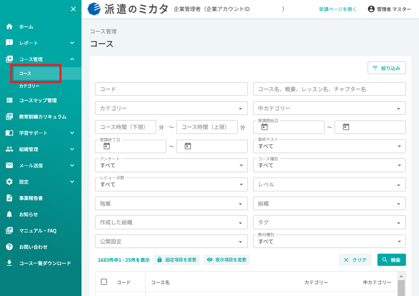Click the コース時間（上限） field
Image resolution: width=419 pixels, height=296 pixels.
click(207, 127)
